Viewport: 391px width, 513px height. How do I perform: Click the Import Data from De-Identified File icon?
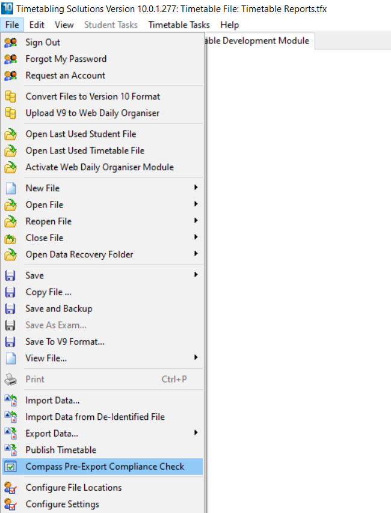(x=10, y=417)
